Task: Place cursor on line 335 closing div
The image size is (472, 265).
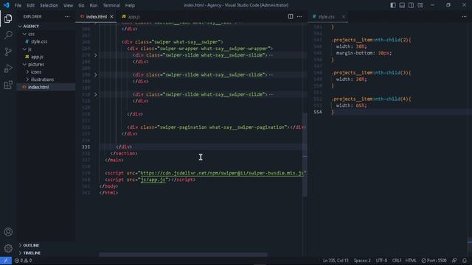Action: (125, 147)
